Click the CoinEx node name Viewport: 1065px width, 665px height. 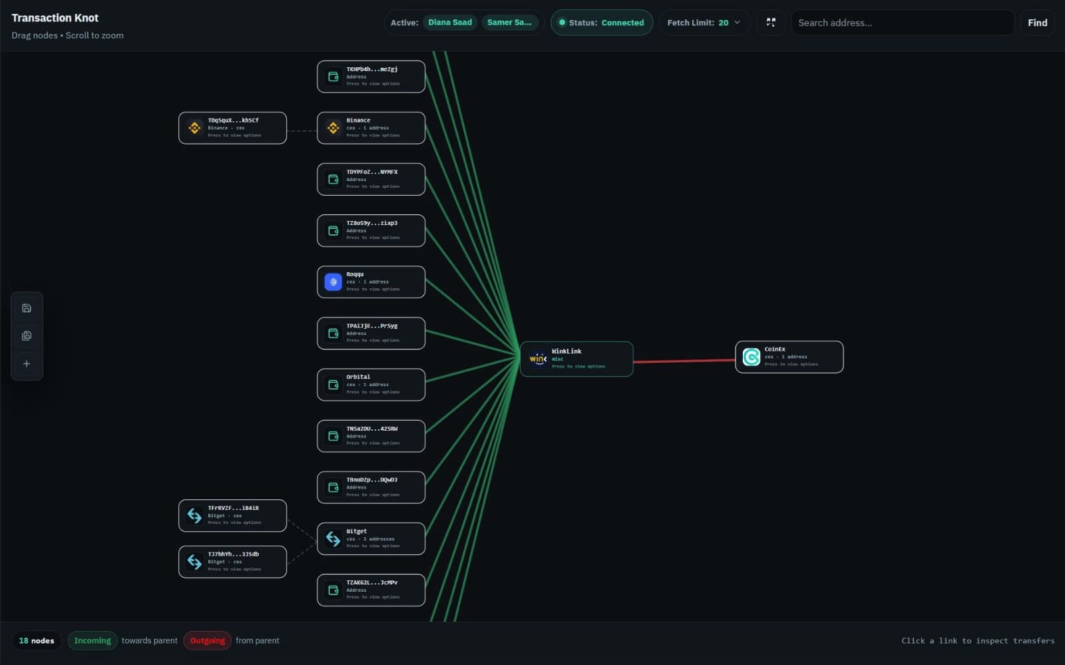pyautogui.click(x=775, y=349)
